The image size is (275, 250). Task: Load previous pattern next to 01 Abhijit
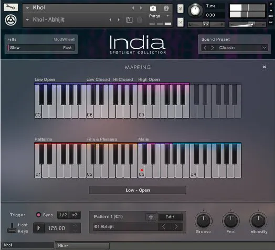click(x=163, y=227)
